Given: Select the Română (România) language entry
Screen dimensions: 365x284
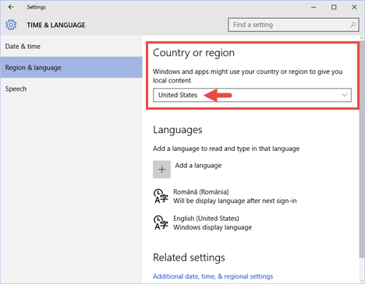Looking at the screenshot, I should click(x=225, y=196).
